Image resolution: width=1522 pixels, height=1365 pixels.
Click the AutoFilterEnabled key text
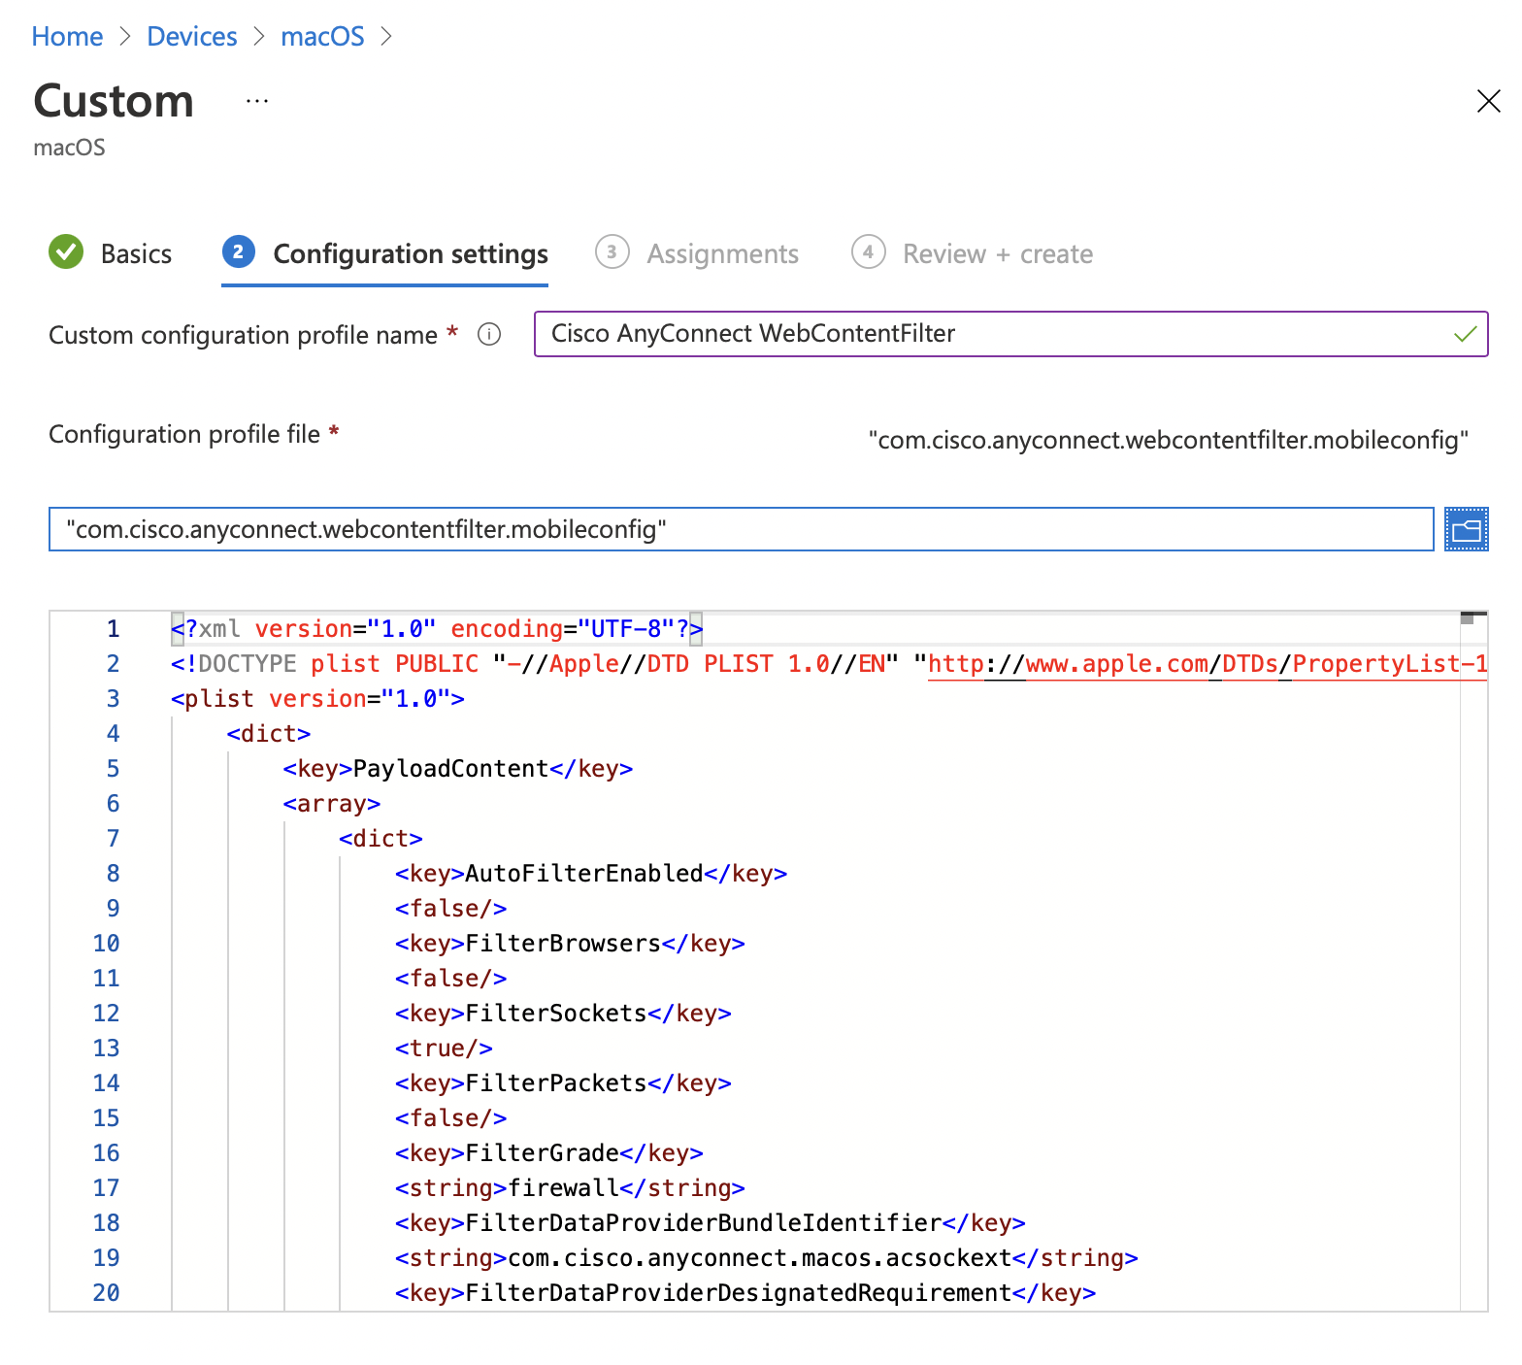[584, 874]
